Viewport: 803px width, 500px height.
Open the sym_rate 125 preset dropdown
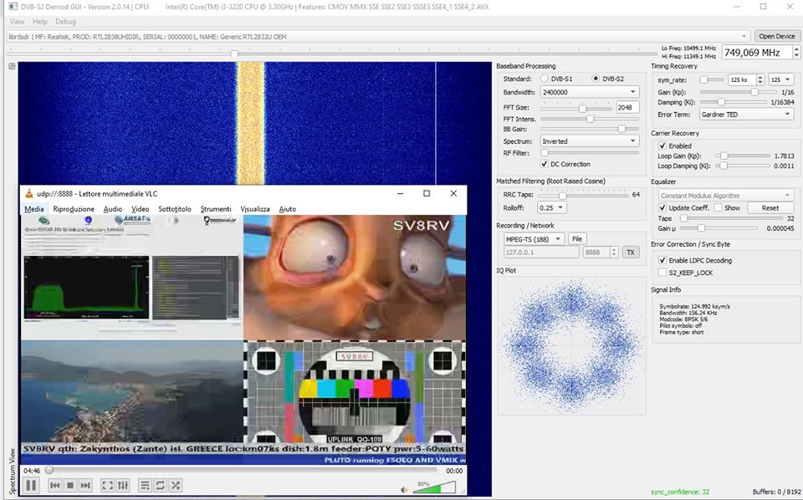781,79
